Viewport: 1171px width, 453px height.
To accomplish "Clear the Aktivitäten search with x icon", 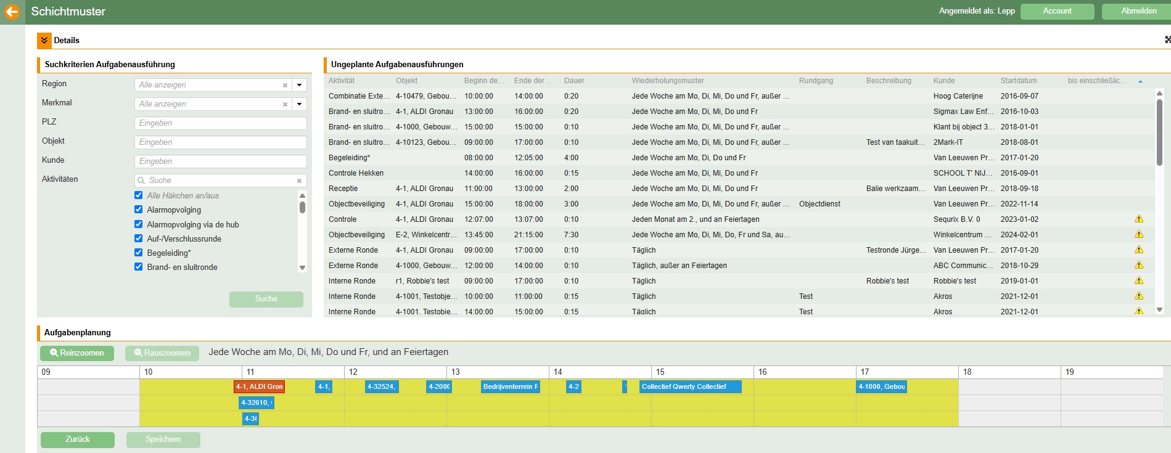I will click(x=299, y=181).
